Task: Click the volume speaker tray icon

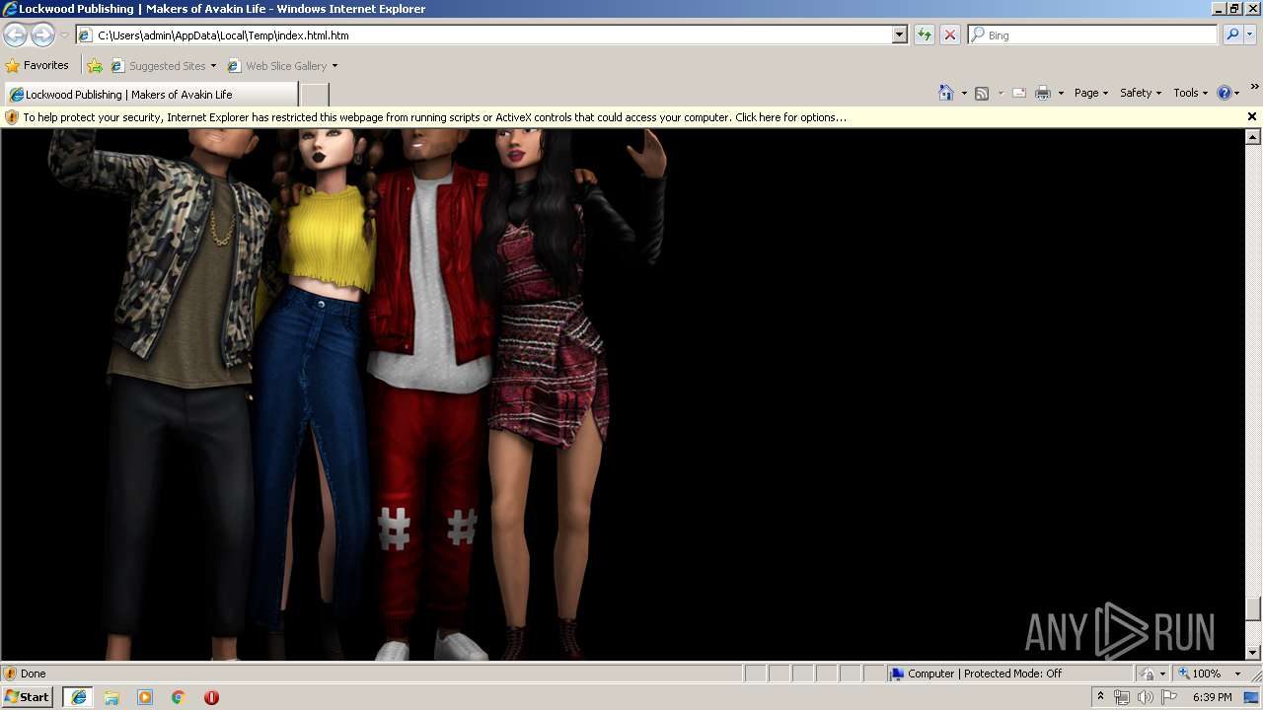Action: 1145,697
